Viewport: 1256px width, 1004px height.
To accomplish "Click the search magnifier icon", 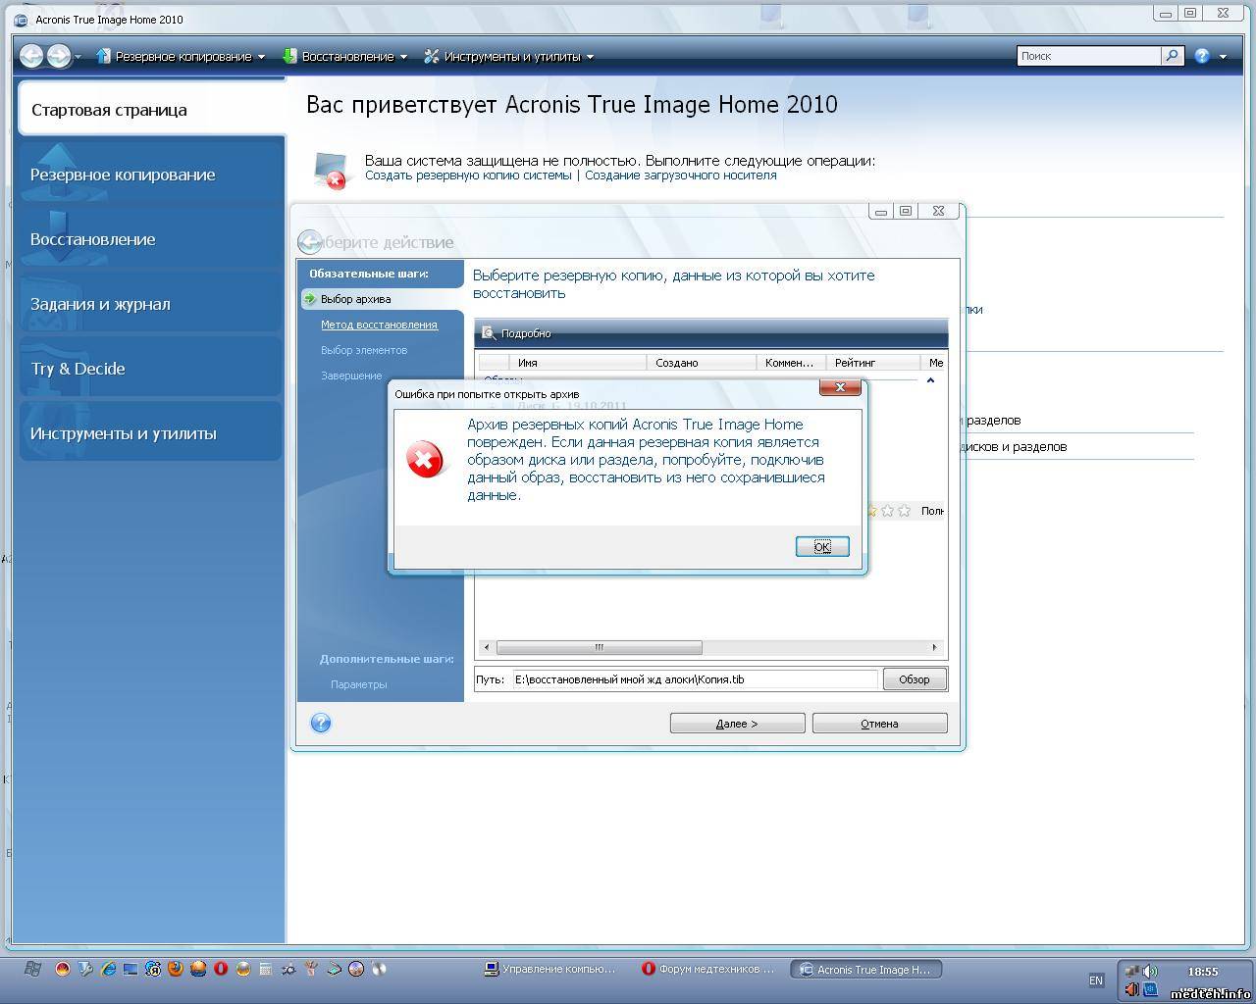I will point(1172,56).
